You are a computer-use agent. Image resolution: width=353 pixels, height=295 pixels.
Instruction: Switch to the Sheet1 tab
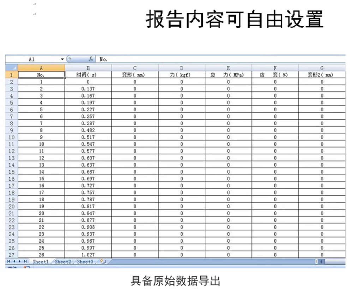click(x=41, y=262)
